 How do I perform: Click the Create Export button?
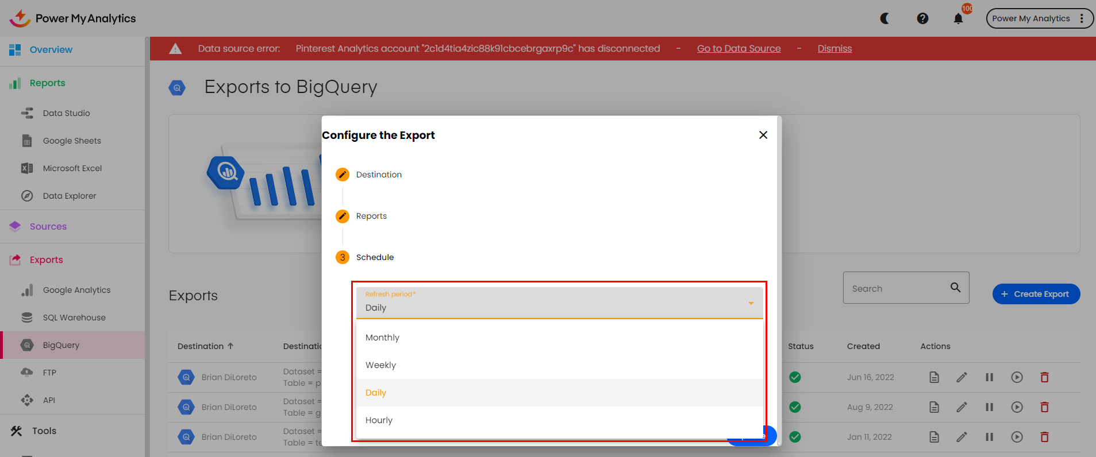click(x=1036, y=294)
